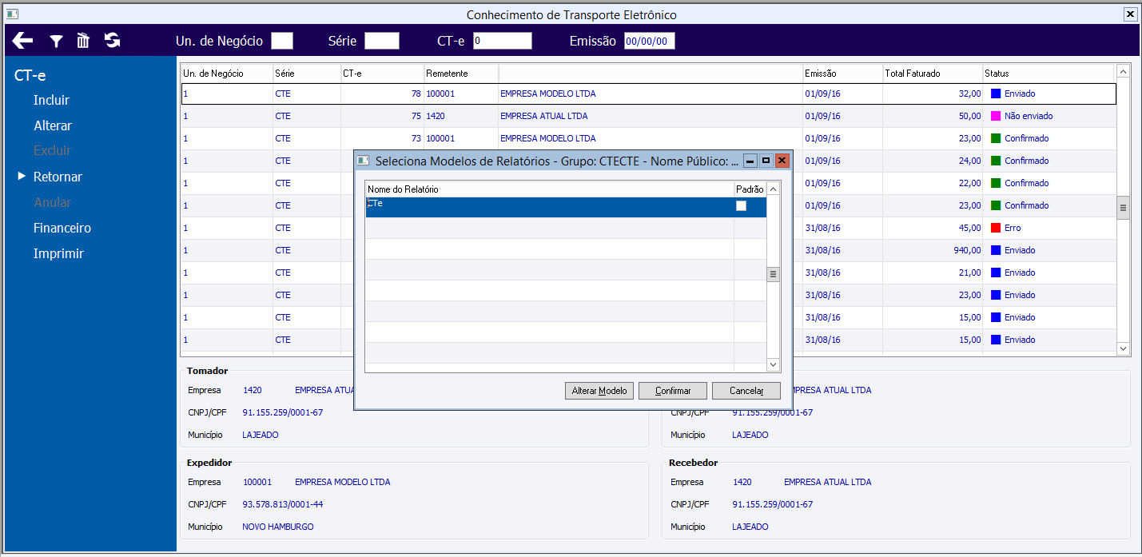This screenshot has width=1142, height=557.
Task: Open the filter funnel icon
Action: point(56,42)
